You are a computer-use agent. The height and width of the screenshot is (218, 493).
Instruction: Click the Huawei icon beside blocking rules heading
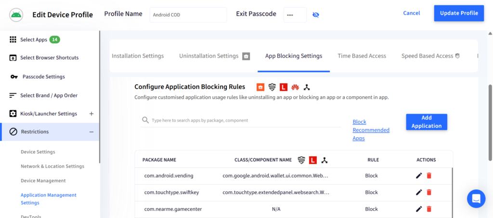pos(295,87)
